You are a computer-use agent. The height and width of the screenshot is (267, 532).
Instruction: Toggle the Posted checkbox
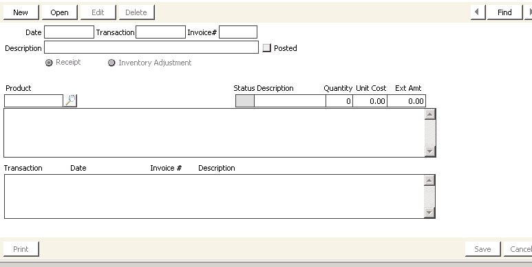tap(266, 48)
